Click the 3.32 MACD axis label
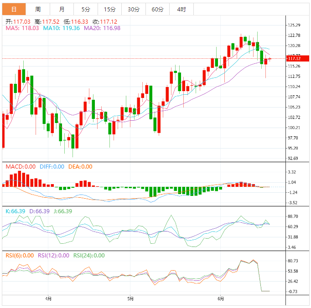This screenshot has width=311, height=308. click(x=292, y=172)
